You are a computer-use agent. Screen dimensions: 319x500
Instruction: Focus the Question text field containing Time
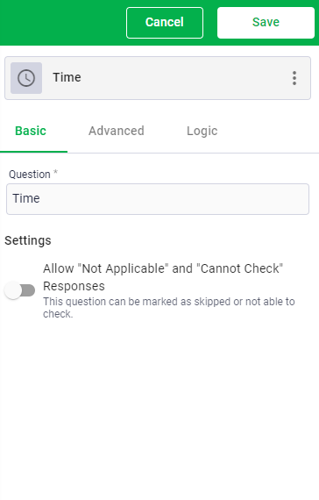click(x=158, y=199)
